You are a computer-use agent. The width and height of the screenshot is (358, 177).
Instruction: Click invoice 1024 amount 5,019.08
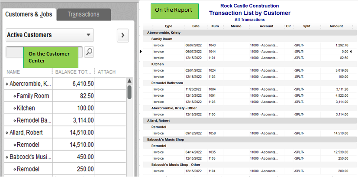click(x=342, y=70)
